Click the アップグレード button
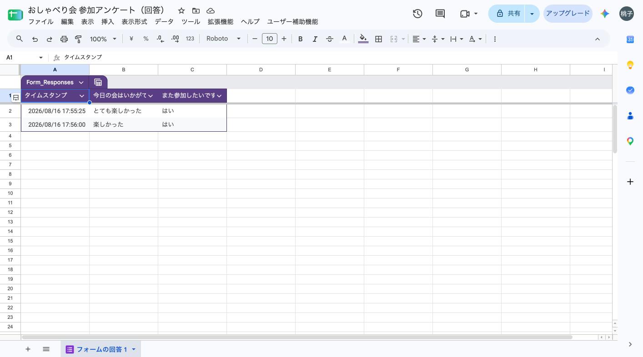The image size is (643, 357). 568,14
